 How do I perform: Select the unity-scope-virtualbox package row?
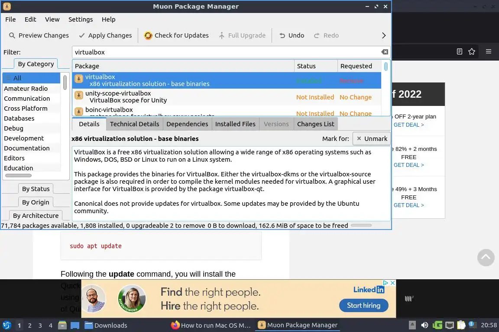(227, 97)
